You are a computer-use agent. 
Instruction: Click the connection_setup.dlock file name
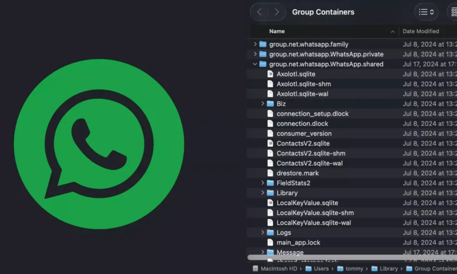tap(313, 114)
